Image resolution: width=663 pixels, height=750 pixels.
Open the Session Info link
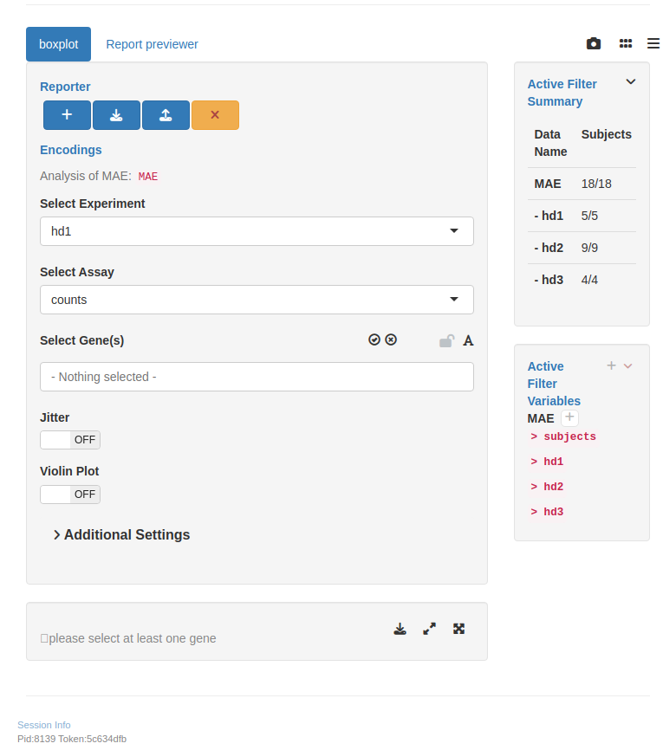44,725
